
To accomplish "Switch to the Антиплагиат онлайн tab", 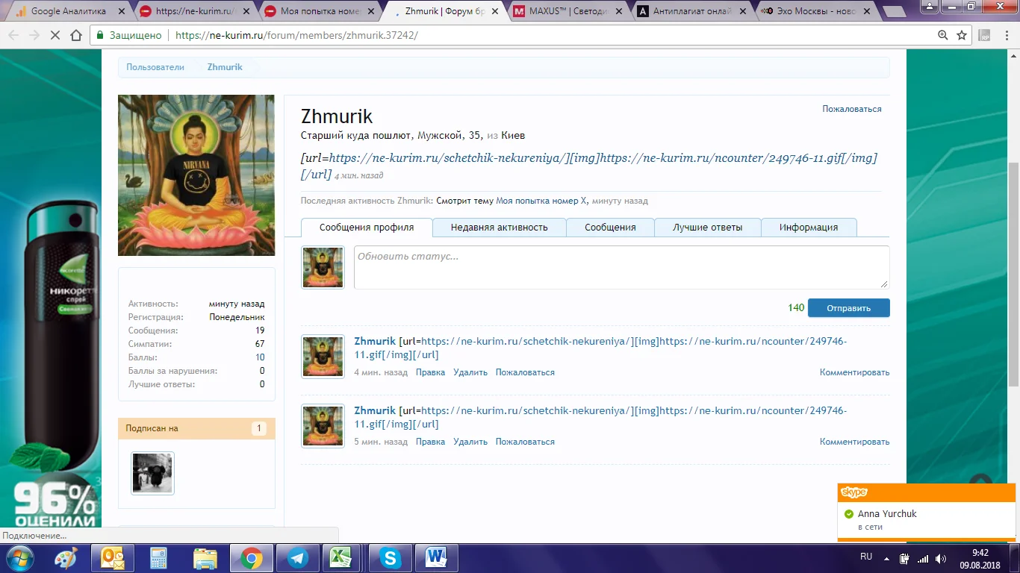I will [691, 11].
